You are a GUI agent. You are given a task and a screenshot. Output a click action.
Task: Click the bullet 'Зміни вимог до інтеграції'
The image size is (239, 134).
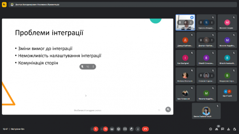(x=45, y=49)
